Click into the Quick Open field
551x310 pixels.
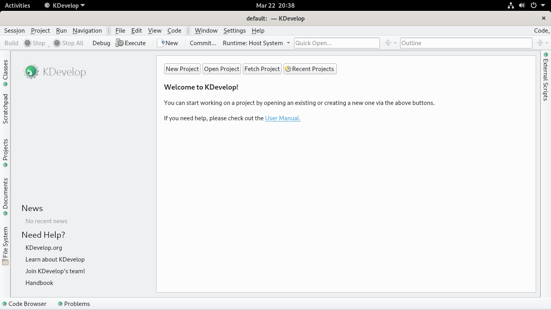pyautogui.click(x=337, y=43)
